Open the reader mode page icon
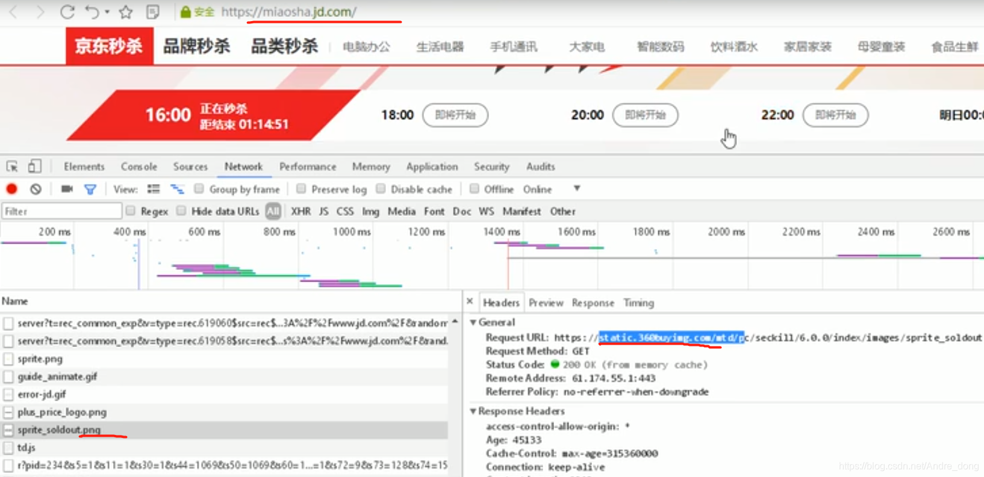Image resolution: width=984 pixels, height=477 pixels. 153,11
